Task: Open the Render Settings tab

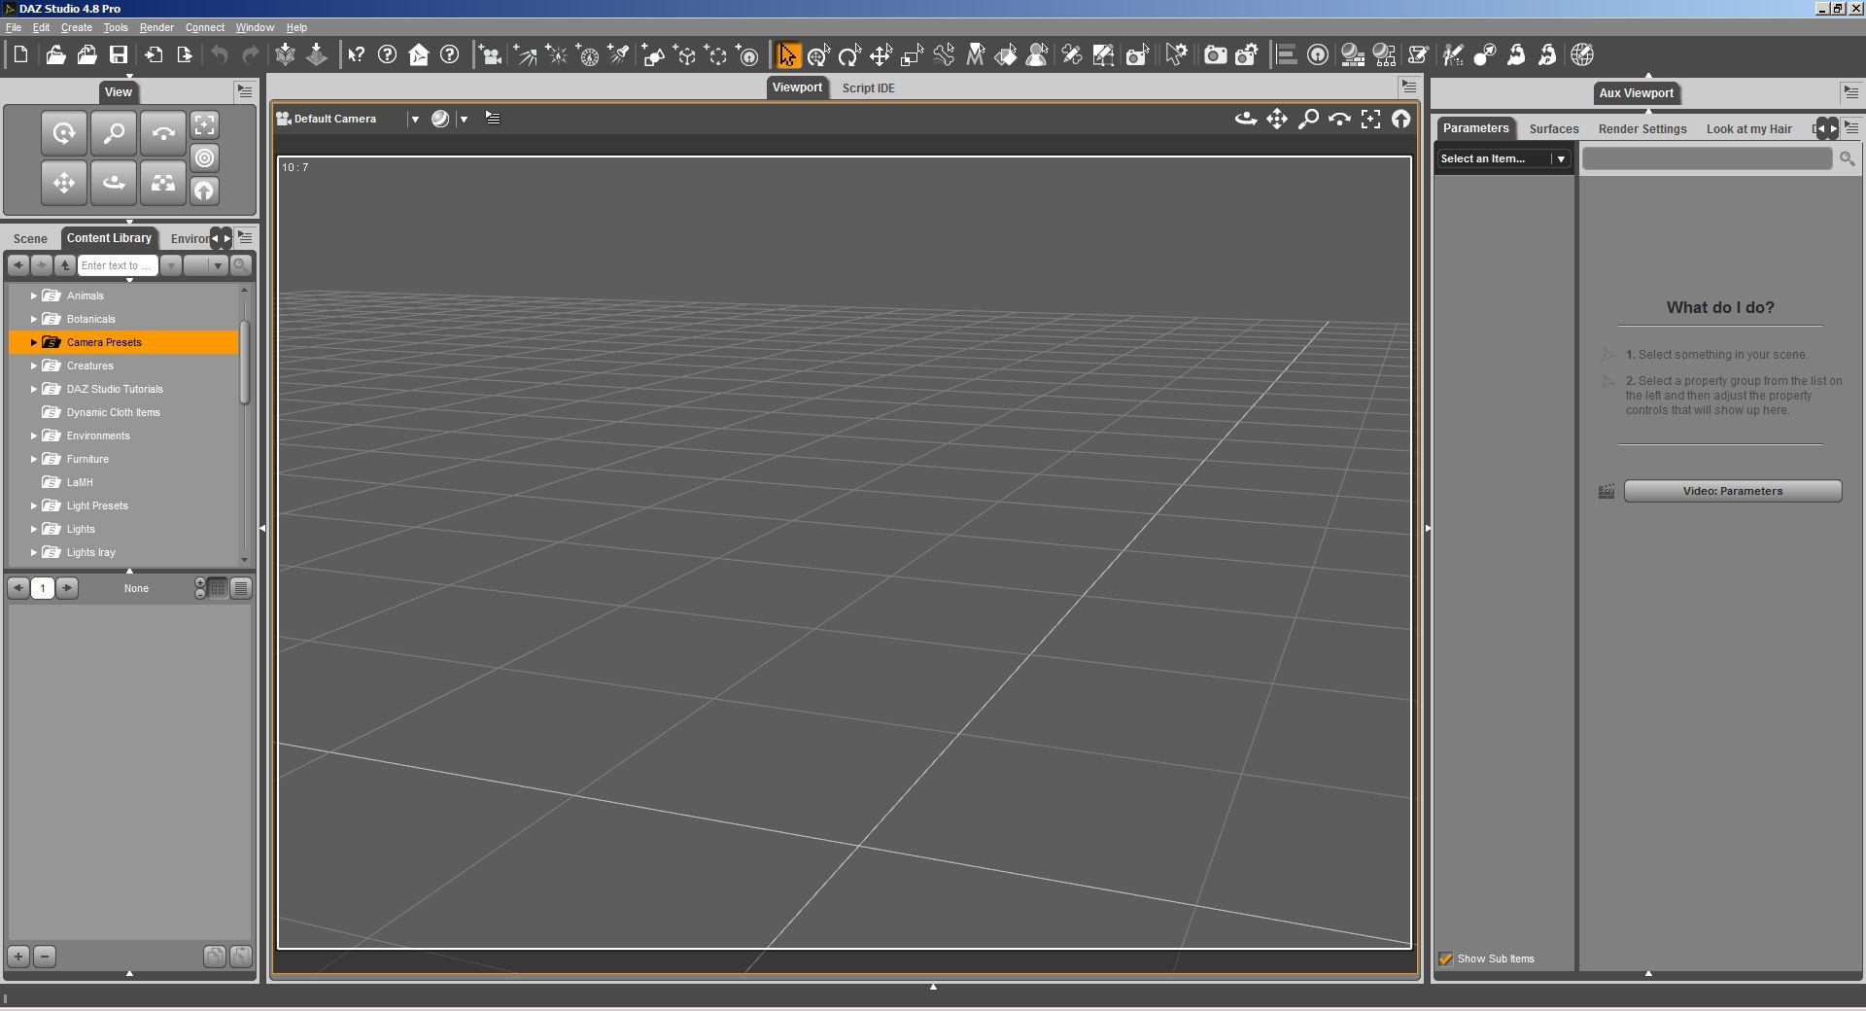Action: [1642, 128]
